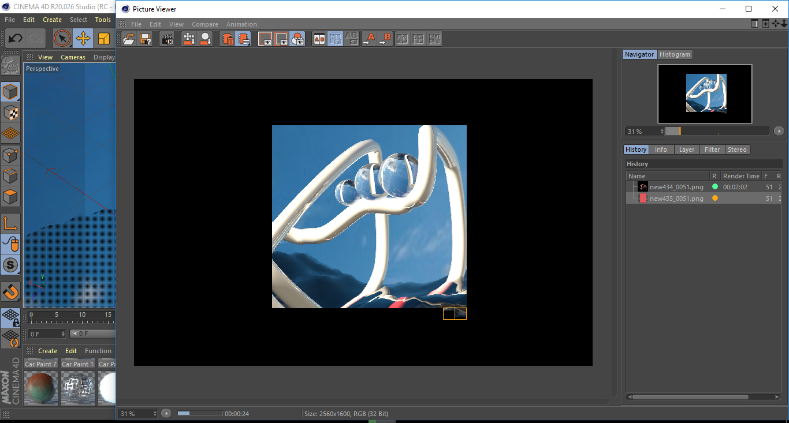Toggle the first display frame eye icon
This screenshot has width=789, height=423.
265,39
